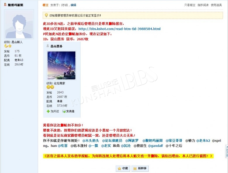This screenshot has height=173, width=228.
Task: Click the 昆山票务 galaxy avatar thumbnail
Action: click(x=61, y=65)
